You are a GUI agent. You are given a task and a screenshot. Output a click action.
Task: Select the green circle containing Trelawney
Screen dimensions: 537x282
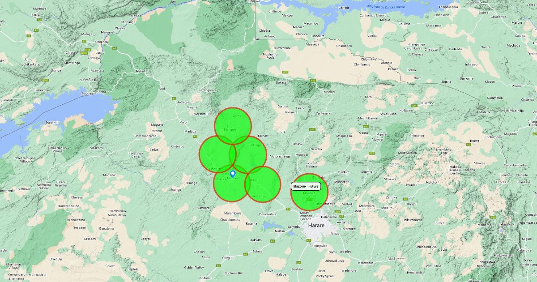click(262, 184)
